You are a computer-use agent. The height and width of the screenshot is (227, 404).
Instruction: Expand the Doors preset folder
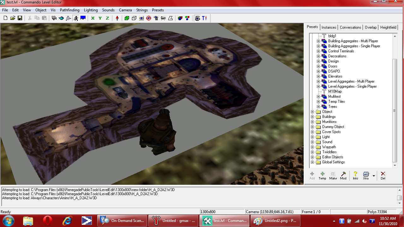tap(318, 66)
